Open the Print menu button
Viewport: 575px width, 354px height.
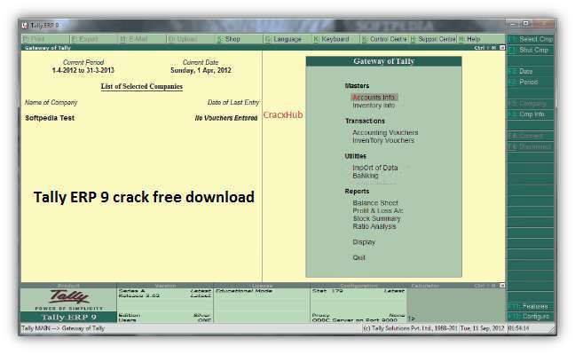45,39
